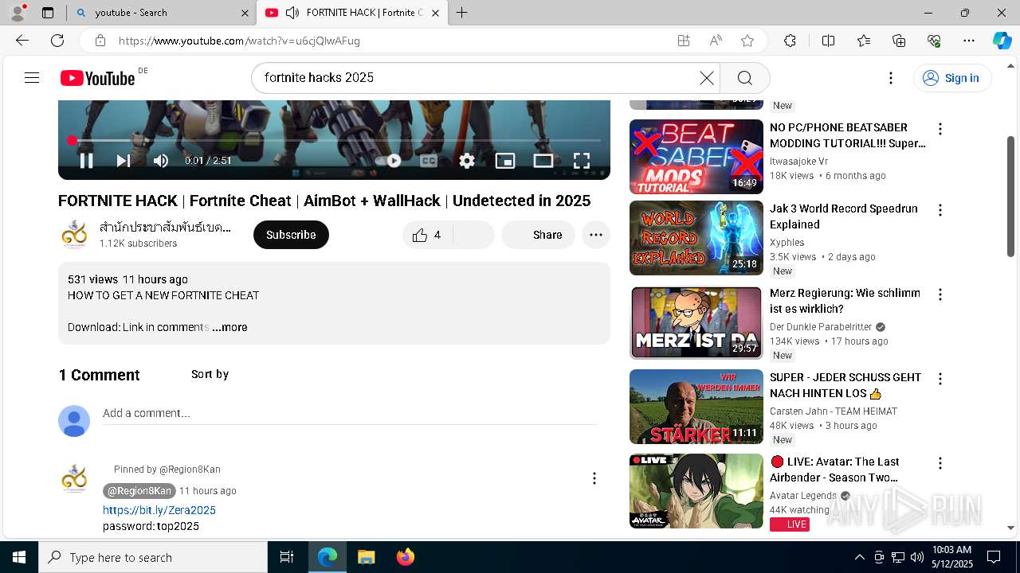The height and width of the screenshot is (573, 1020).
Task: Toggle closed captions in player
Action: coord(429,161)
